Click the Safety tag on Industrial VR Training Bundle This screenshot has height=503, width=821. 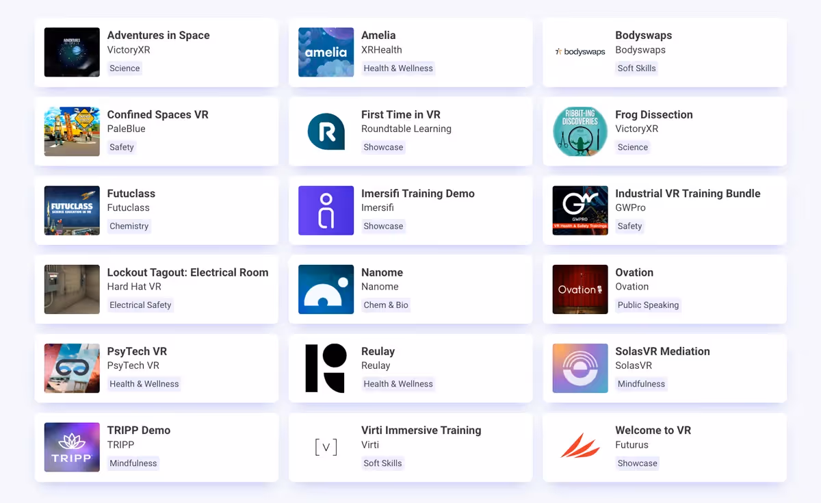tap(629, 226)
